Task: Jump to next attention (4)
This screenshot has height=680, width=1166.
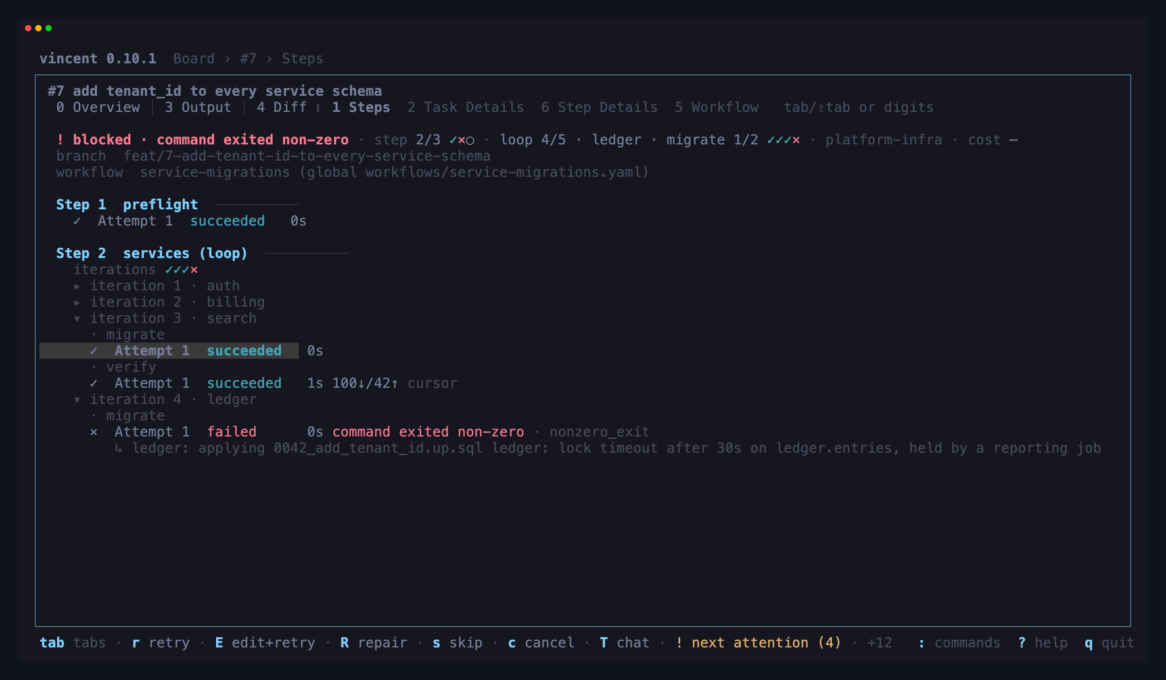Action: coord(758,643)
